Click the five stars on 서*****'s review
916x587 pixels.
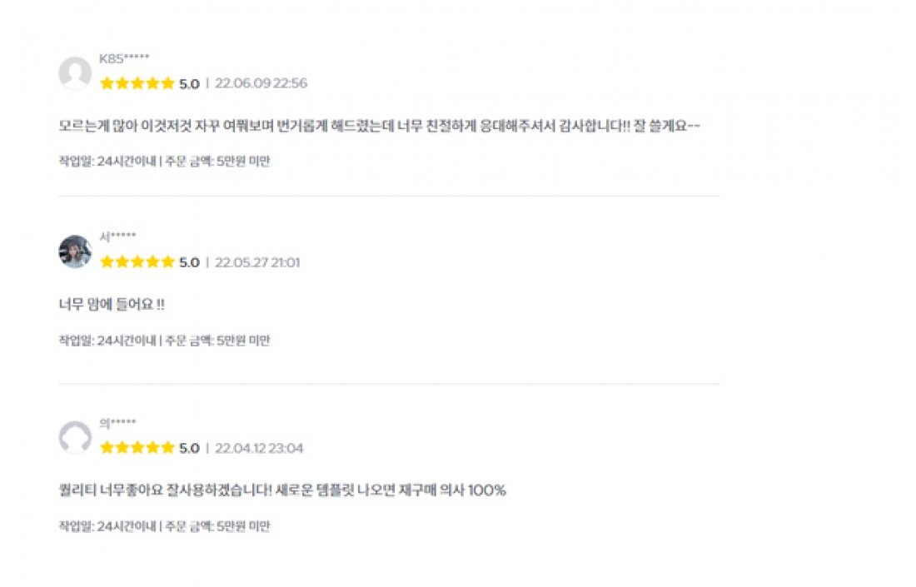point(137,262)
